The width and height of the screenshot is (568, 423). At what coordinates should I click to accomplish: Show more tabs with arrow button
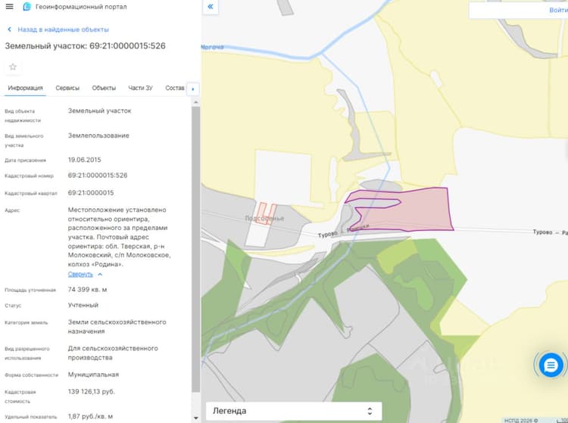coord(192,89)
